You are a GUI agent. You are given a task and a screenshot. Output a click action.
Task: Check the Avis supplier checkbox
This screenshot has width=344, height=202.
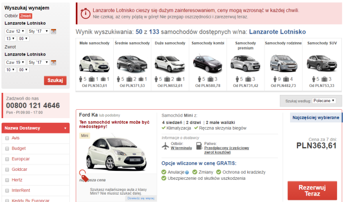pyautogui.click(x=7, y=138)
